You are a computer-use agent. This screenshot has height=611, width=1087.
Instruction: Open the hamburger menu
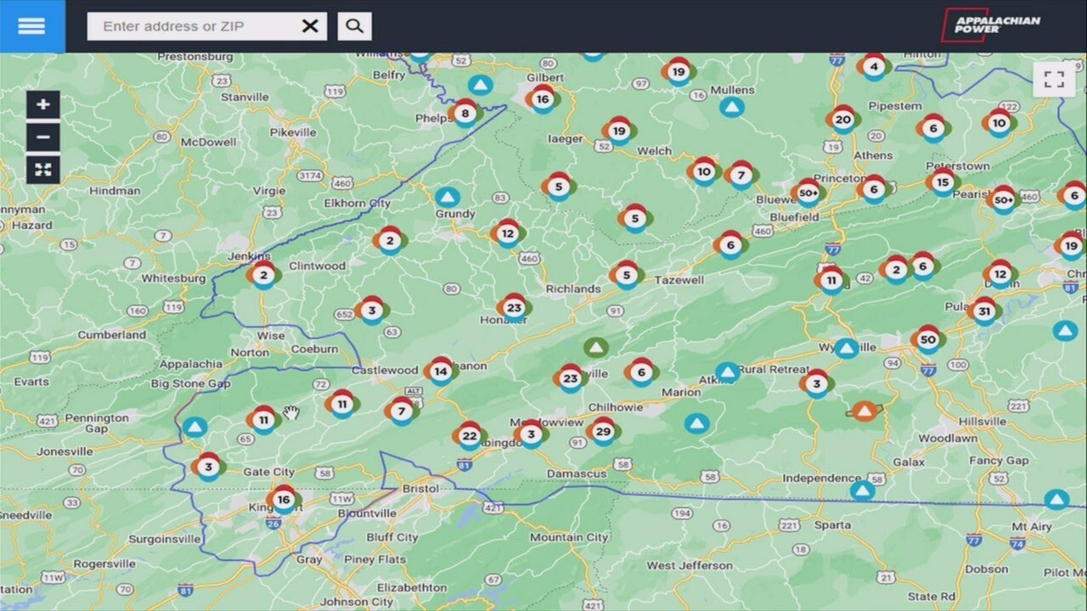point(31,26)
